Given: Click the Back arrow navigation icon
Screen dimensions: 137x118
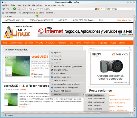Looking at the screenshot, I should tap(4, 9).
